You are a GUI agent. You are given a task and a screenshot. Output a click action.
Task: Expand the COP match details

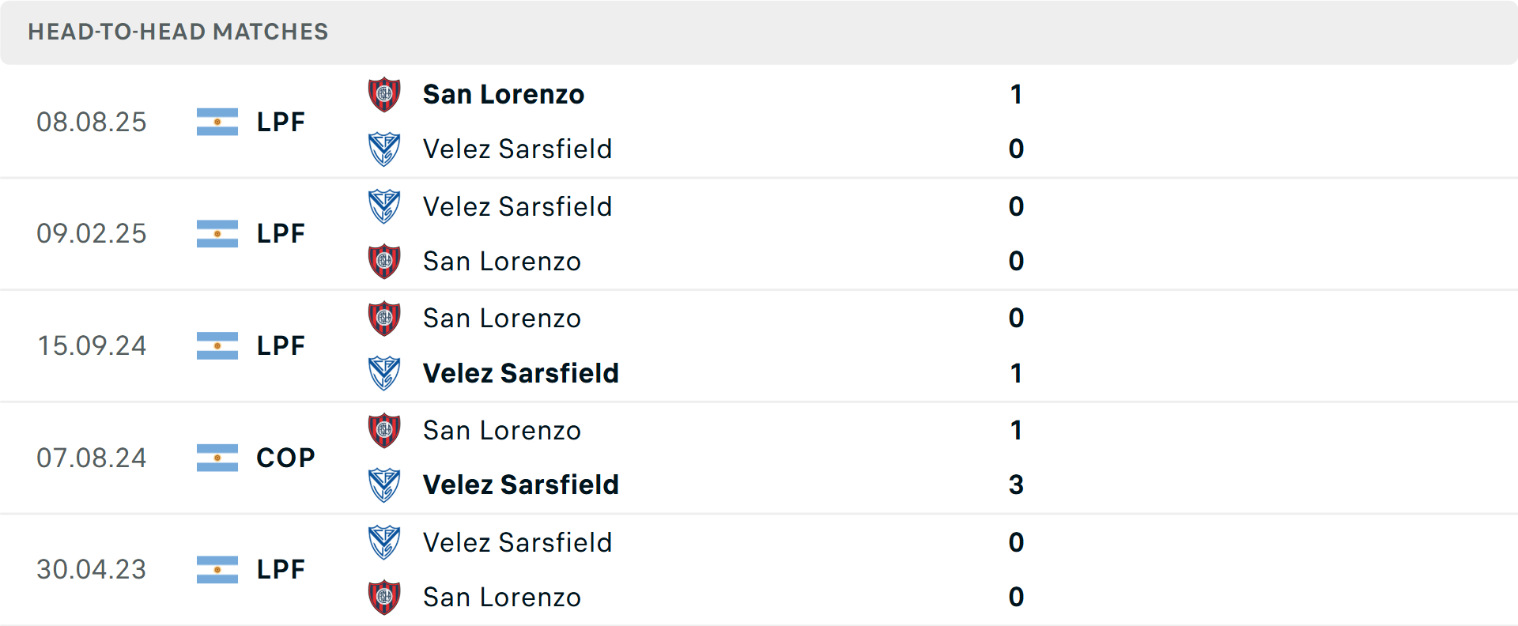(759, 458)
